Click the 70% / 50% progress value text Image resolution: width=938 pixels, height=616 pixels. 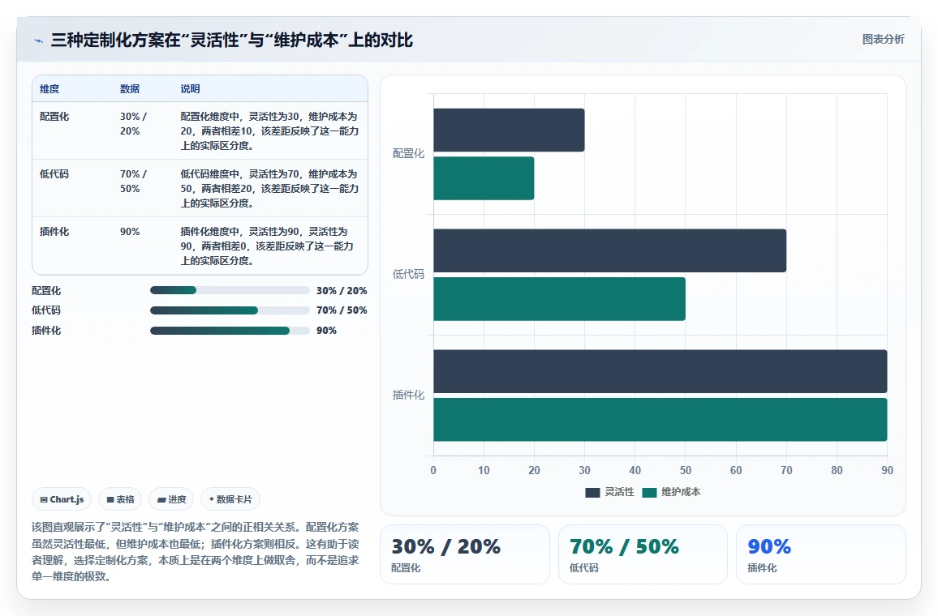click(x=342, y=310)
